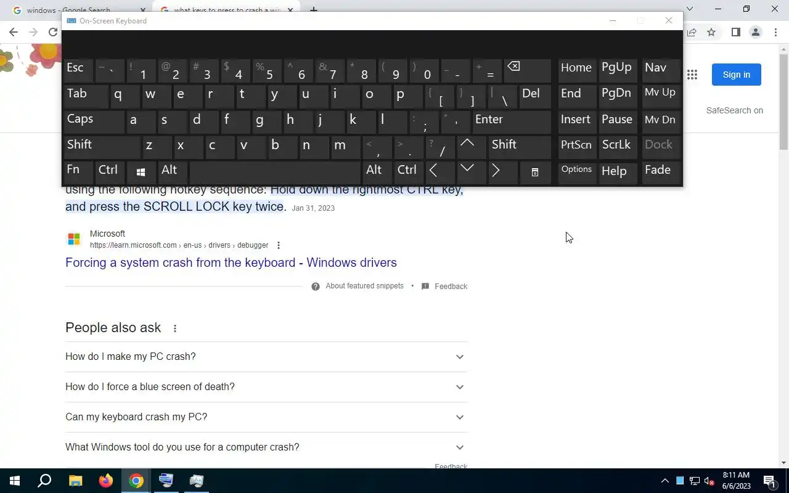Click the muted volume tray icon
Screen dimensions: 789x493
tap(709, 481)
